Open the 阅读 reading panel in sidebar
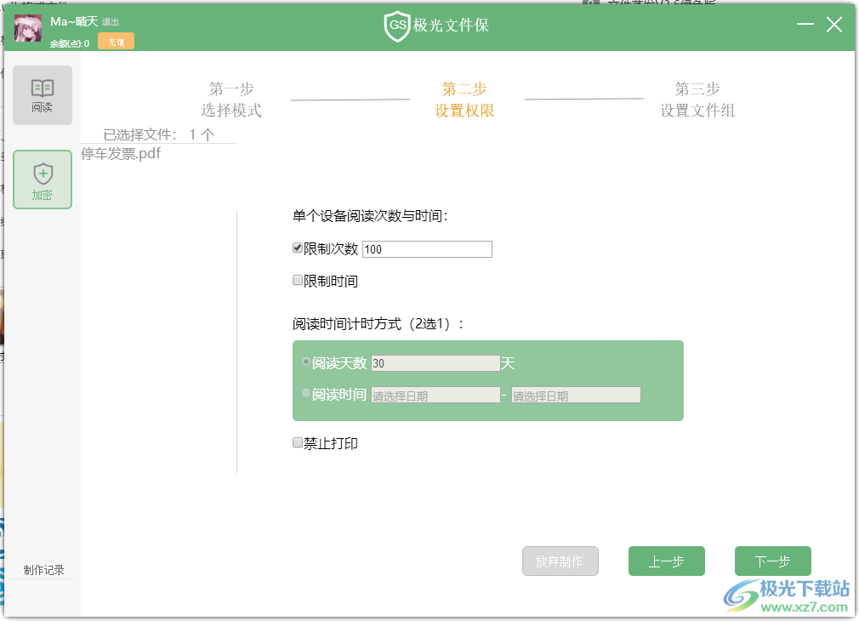The height and width of the screenshot is (621, 859). click(43, 94)
